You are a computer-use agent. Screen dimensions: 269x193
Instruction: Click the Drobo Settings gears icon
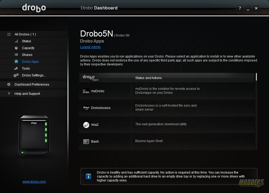pos(16,75)
